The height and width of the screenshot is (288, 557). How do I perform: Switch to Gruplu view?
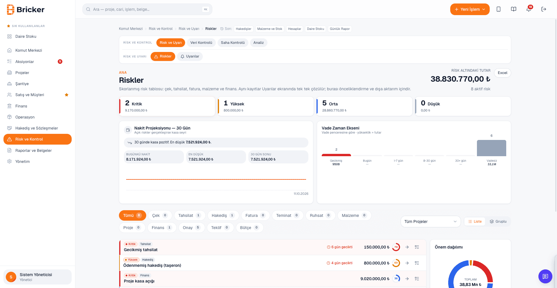498,222
